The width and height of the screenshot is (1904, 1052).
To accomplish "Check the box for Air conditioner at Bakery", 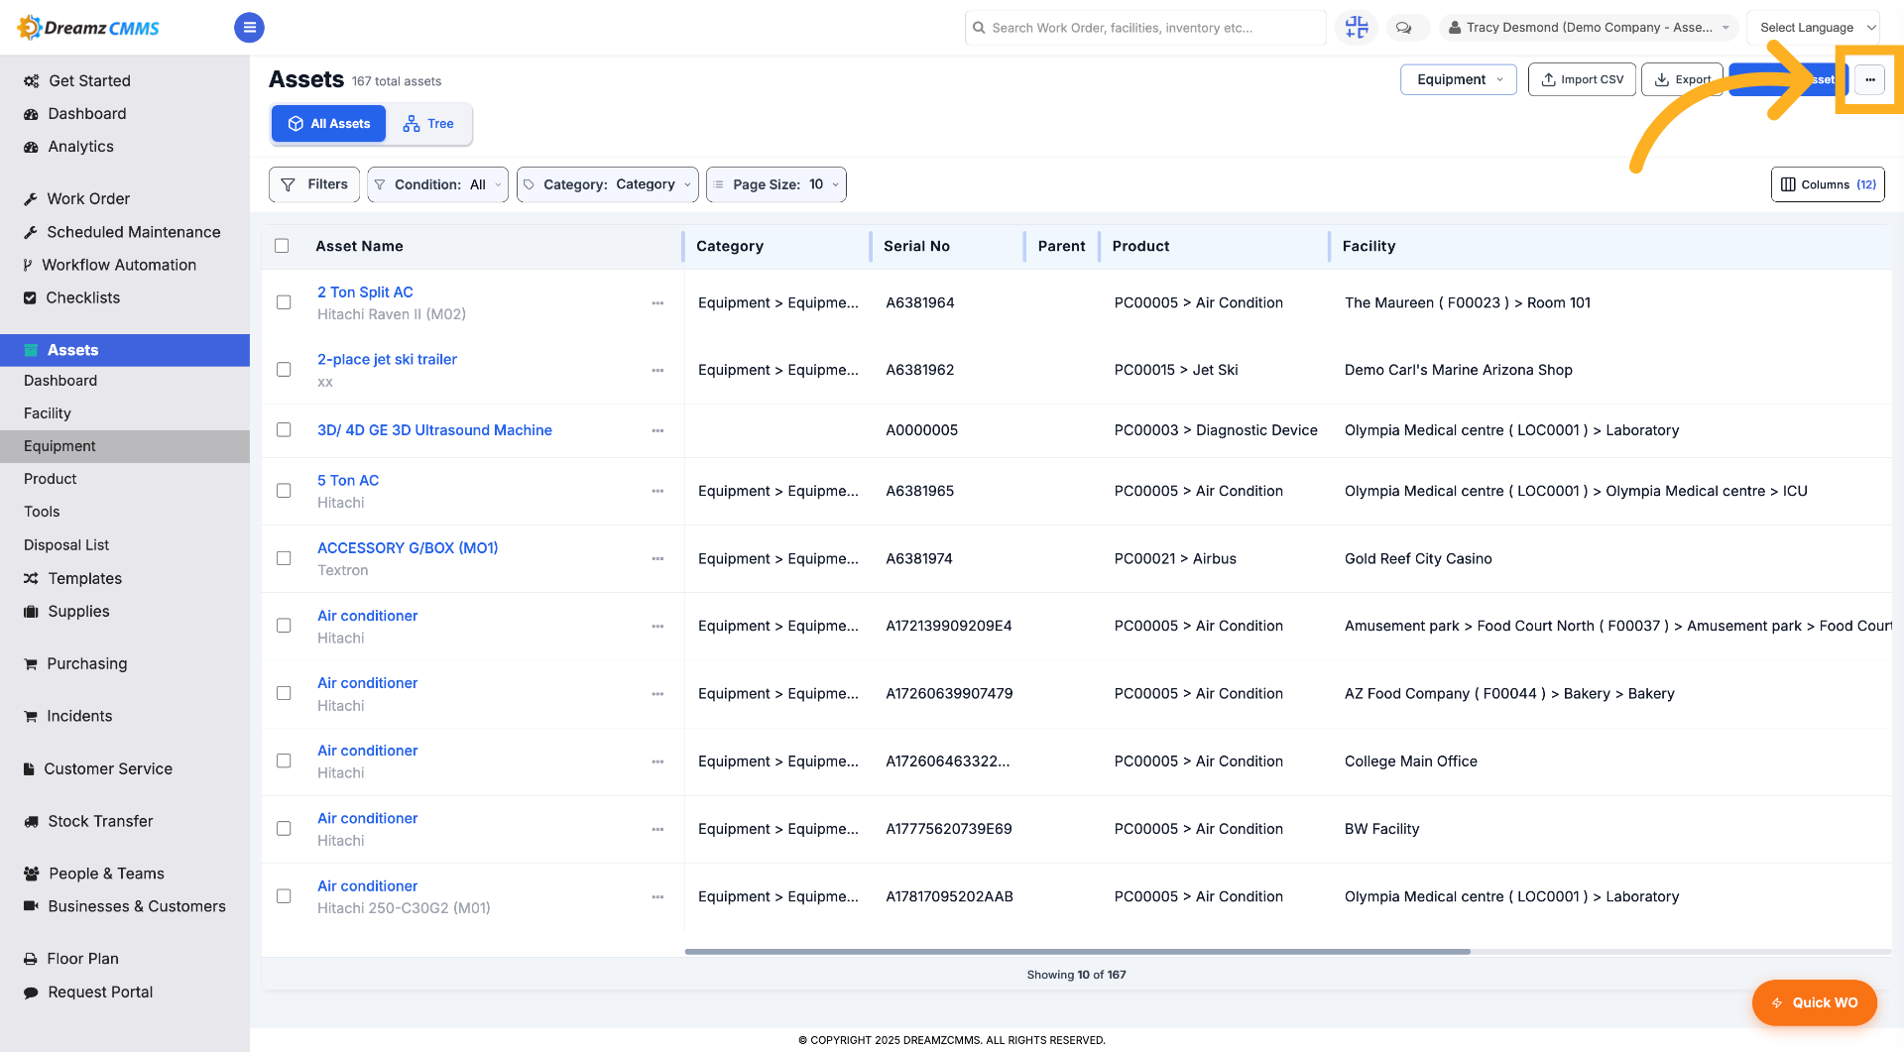I will pos(284,693).
